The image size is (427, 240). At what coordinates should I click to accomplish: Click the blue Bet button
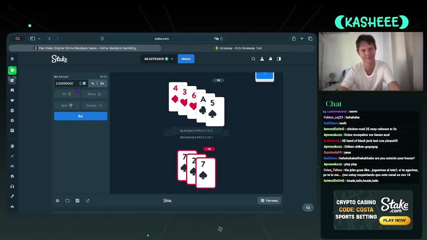coord(81,116)
